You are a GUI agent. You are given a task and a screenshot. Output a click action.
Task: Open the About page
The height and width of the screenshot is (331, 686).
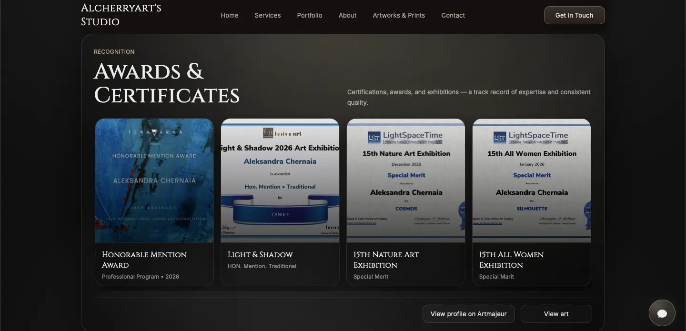(347, 15)
